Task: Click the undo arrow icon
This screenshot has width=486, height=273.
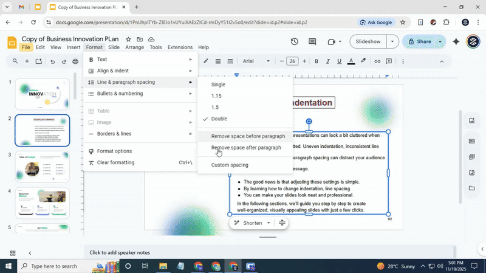Action: pos(52,61)
